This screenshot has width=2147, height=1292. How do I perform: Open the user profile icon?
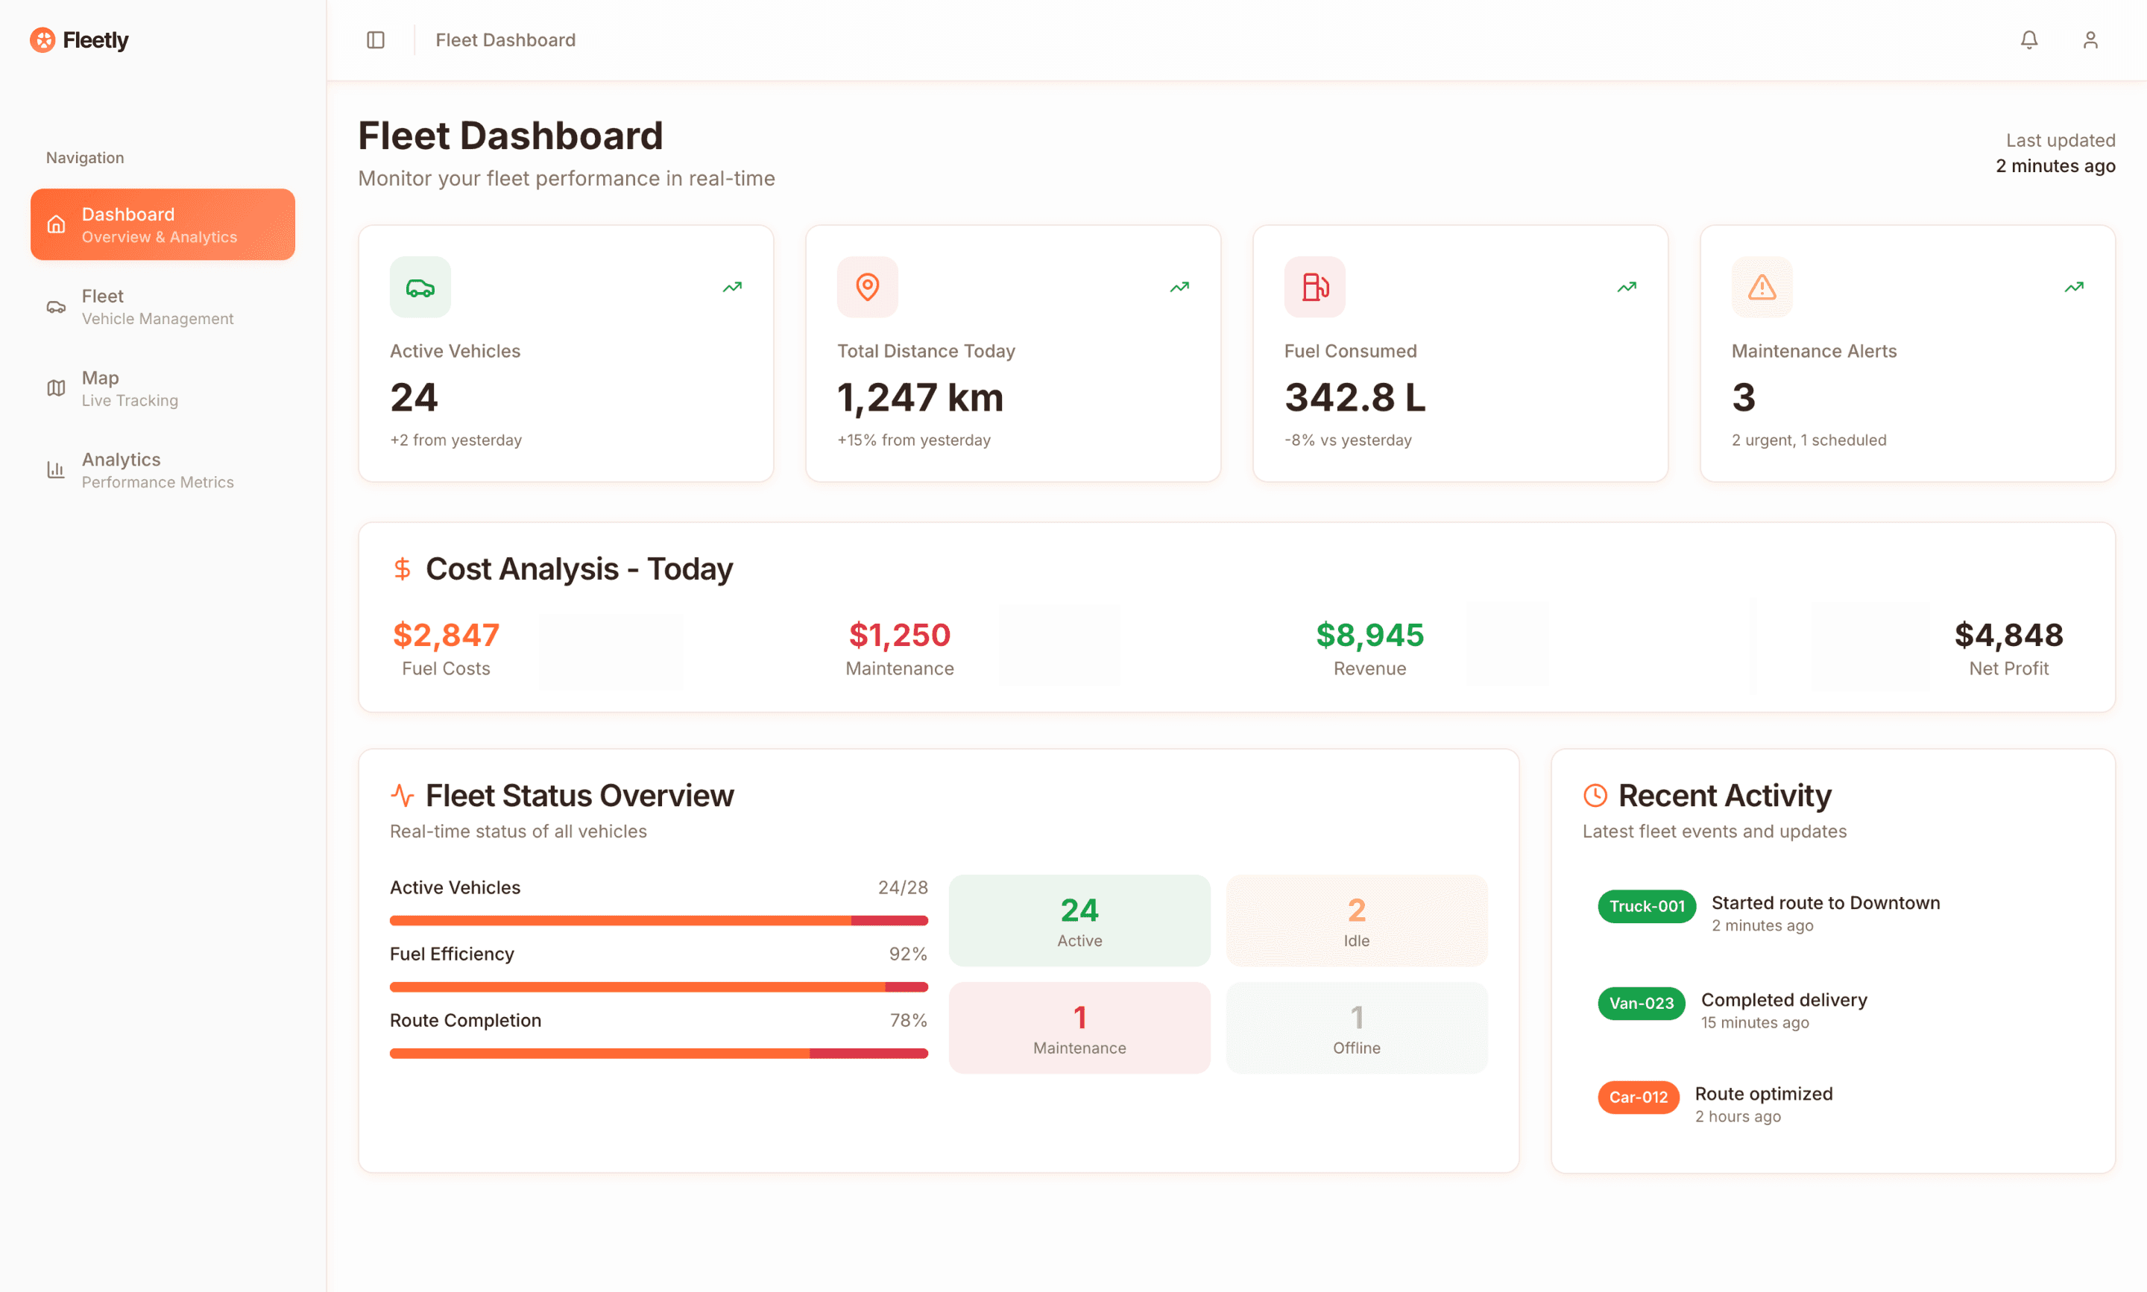(2090, 40)
